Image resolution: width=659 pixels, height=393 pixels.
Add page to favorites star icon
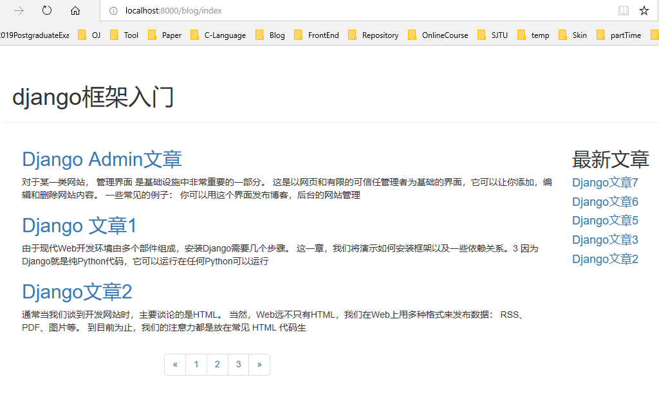pos(644,10)
